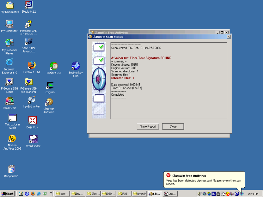The image size is (263, 197).
Task: Click the Eicar-Test-Signature FOUND line in report
Action: click(x=141, y=58)
